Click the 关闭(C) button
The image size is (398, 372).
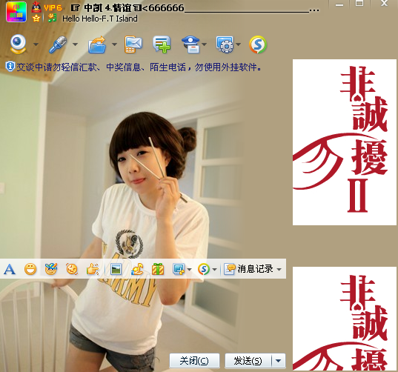[194, 361]
